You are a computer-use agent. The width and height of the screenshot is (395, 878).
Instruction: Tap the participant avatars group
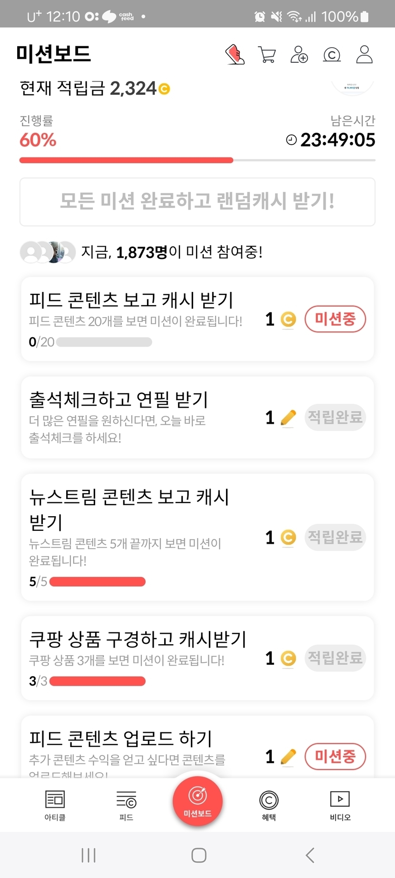[x=48, y=252]
